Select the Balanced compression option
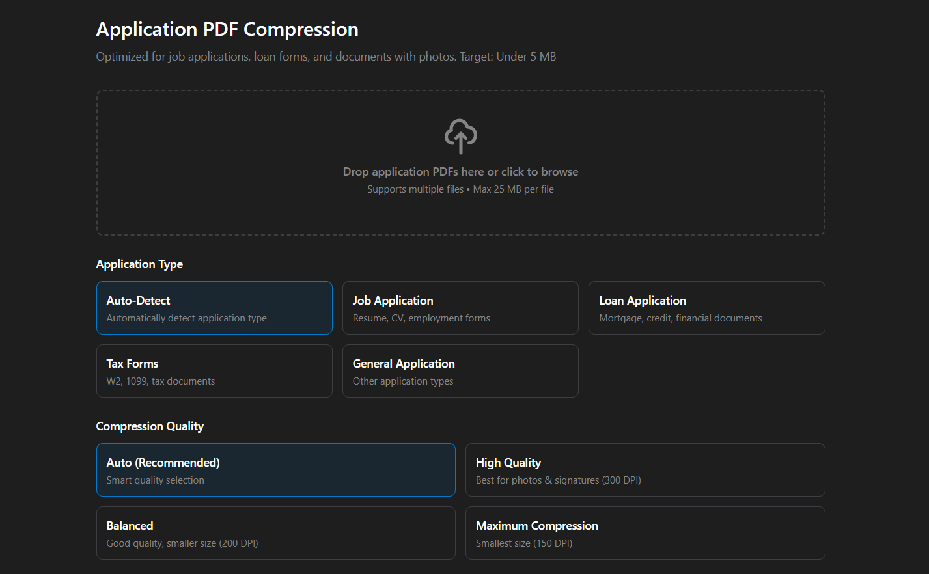Viewport: 929px width, 574px height. [x=275, y=533]
